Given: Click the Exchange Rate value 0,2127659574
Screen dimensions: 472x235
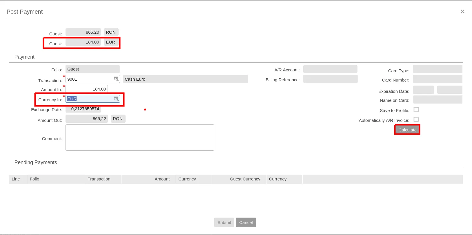Looking at the screenshot, I should pyautogui.click(x=83, y=109).
